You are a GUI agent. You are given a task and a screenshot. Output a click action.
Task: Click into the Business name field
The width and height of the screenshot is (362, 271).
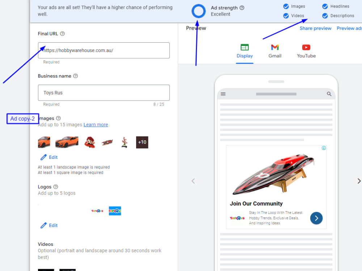(104, 93)
